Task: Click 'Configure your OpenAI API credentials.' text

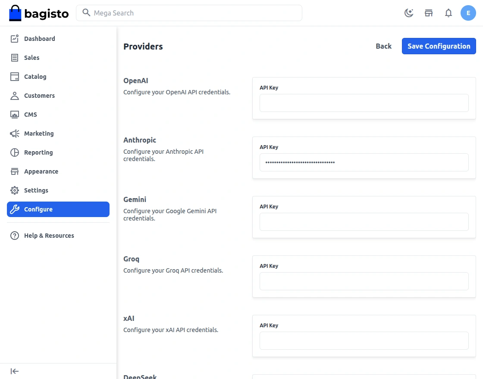Action: [177, 92]
